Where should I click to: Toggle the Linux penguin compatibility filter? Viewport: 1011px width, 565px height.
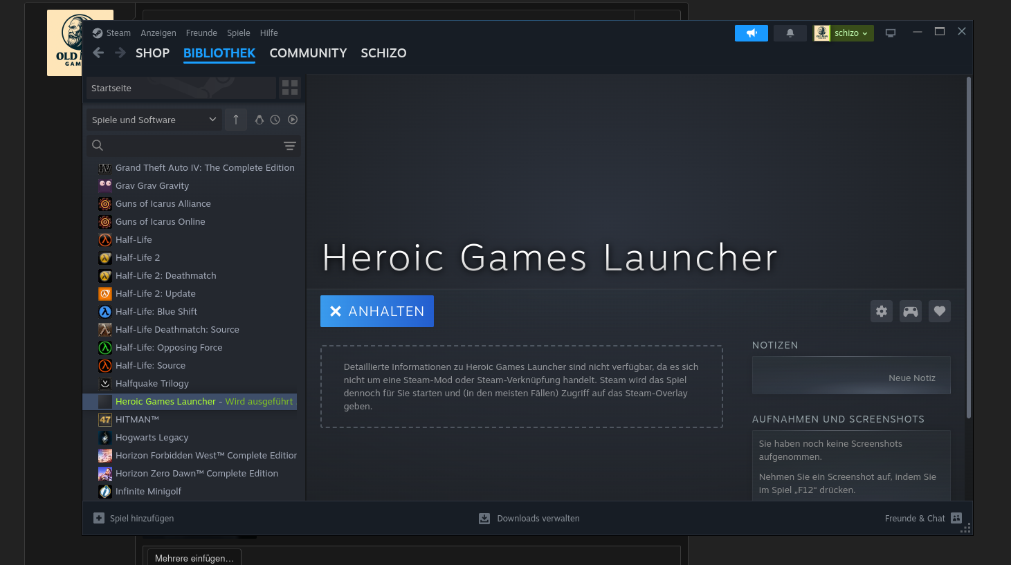point(259,120)
